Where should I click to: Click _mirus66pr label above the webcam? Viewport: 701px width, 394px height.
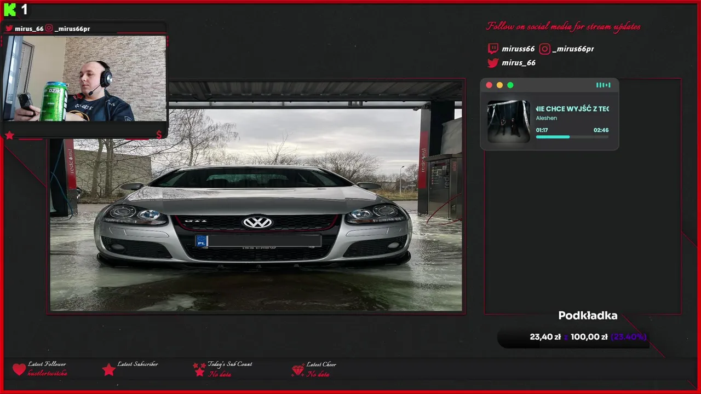[72, 28]
